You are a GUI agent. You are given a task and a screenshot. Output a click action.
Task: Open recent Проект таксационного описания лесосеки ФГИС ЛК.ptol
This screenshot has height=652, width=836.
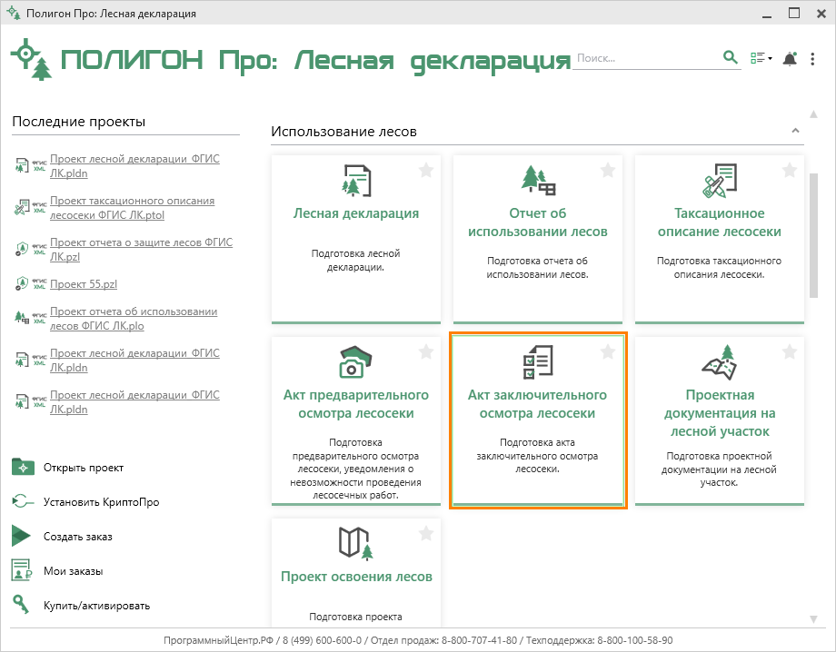coord(133,208)
